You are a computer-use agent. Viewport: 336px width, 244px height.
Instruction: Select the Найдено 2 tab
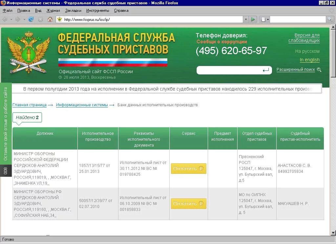click(x=27, y=117)
